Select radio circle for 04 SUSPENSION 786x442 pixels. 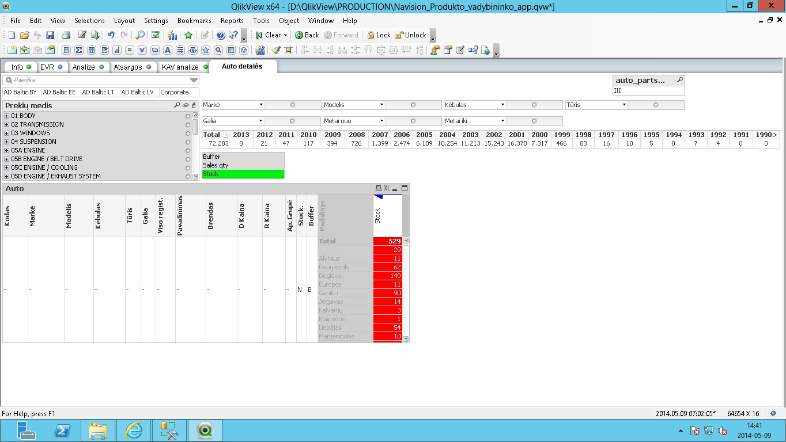pos(187,142)
